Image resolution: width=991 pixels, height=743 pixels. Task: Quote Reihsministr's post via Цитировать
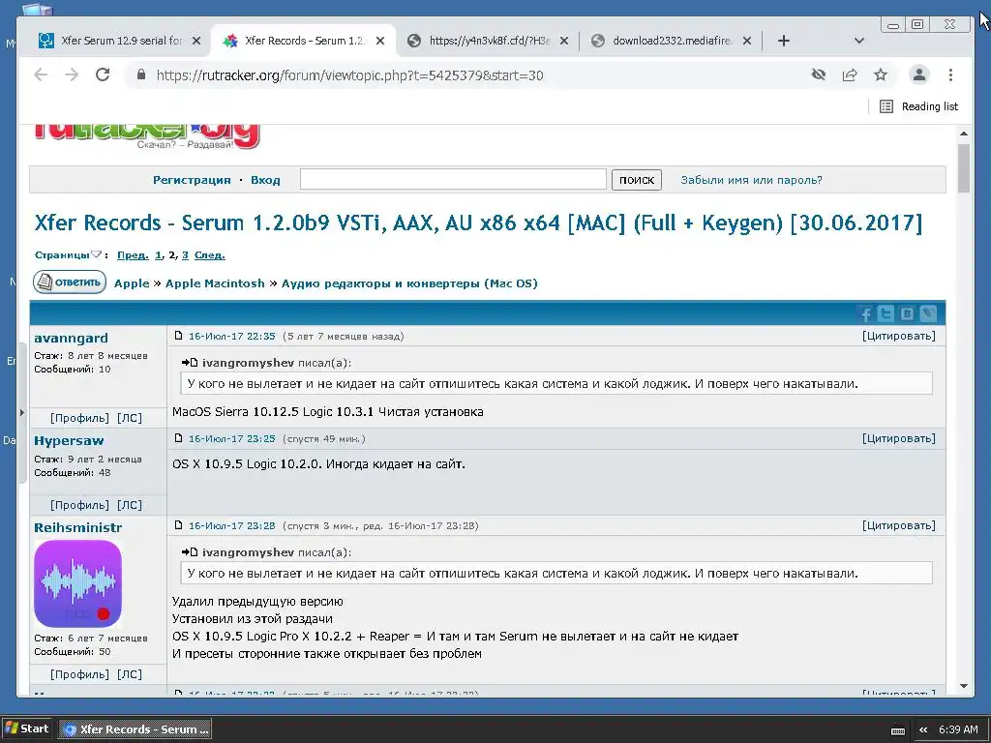(x=899, y=525)
